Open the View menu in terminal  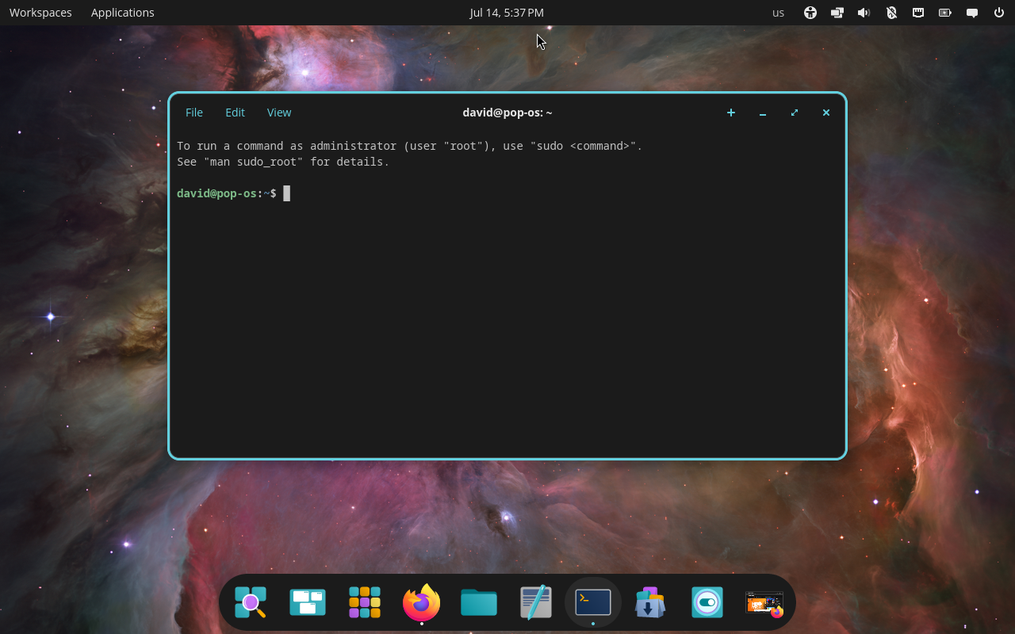(279, 113)
